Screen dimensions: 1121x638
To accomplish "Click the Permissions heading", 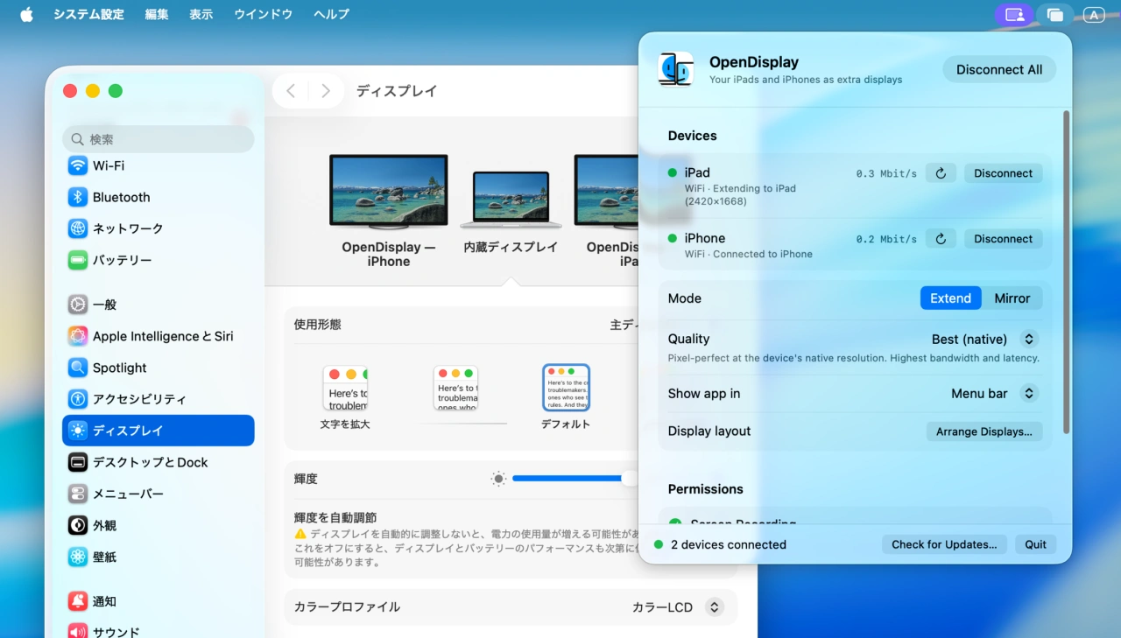I will (705, 489).
